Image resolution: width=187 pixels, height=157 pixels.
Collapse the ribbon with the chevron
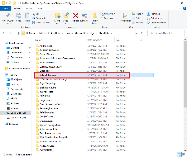[x=180, y=8]
